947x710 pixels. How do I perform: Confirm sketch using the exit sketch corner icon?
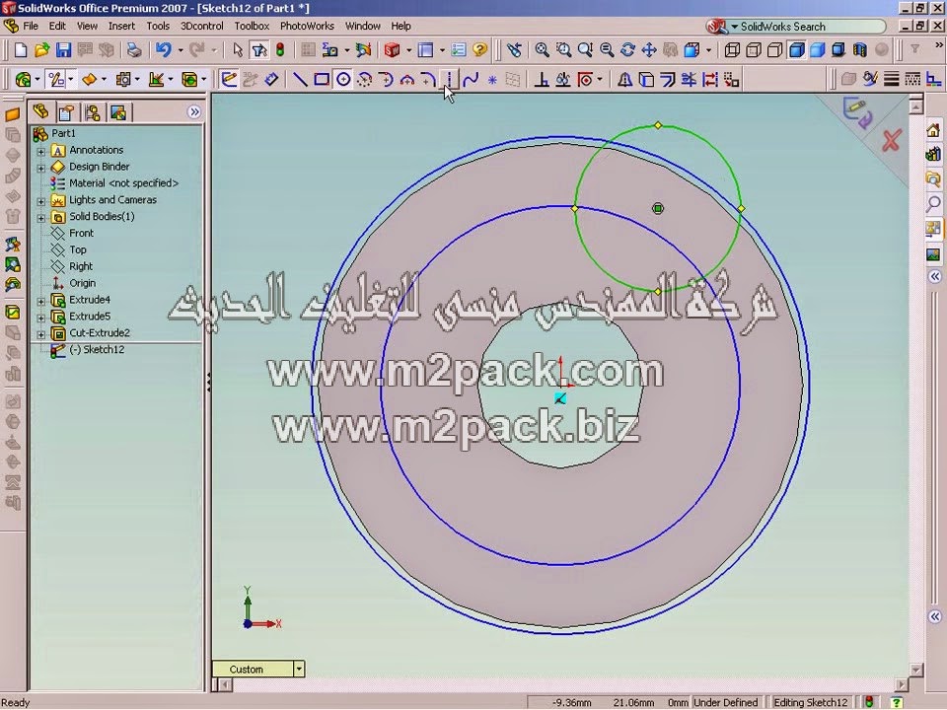point(857,111)
